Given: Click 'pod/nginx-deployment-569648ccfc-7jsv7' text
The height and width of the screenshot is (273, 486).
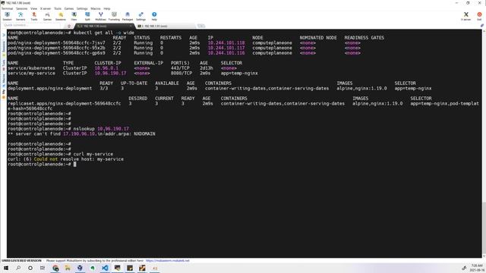Looking at the screenshot, I should point(56,42).
